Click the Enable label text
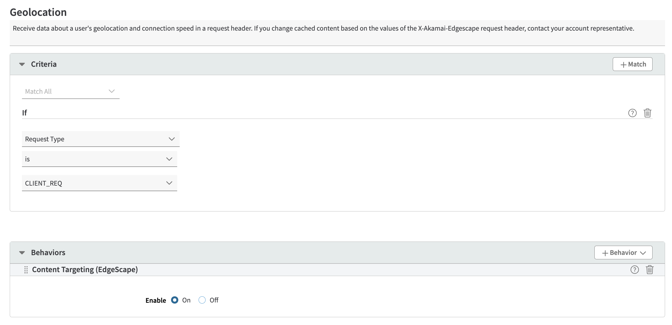Viewport: 672px width, 325px height. pyautogui.click(x=156, y=300)
